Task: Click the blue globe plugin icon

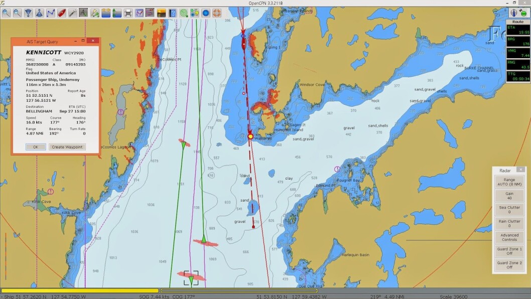Action: (206, 13)
